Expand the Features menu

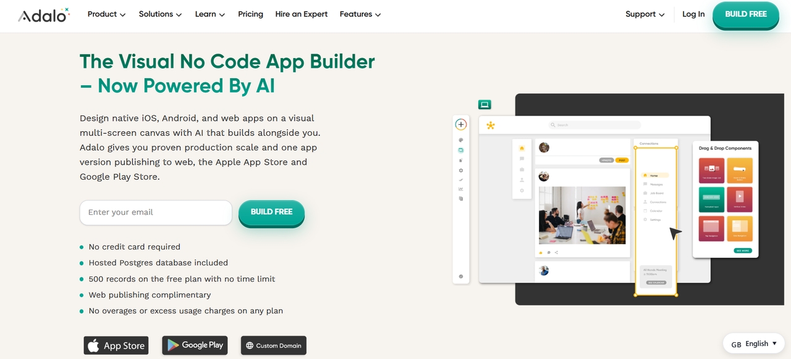360,14
